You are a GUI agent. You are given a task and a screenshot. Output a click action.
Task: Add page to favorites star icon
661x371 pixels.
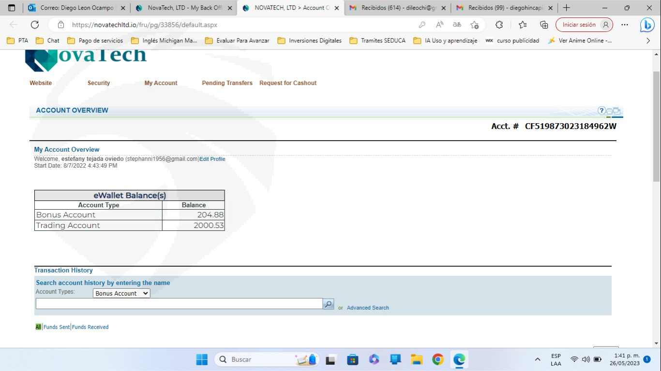[x=474, y=25]
